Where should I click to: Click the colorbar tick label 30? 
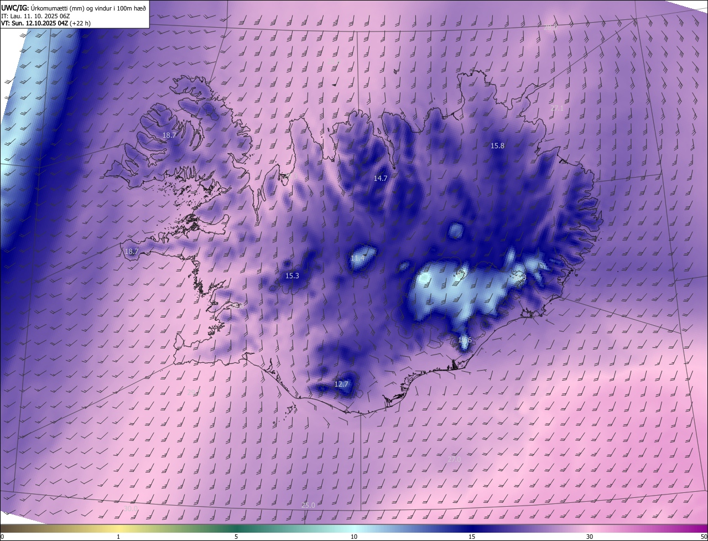[590, 537]
